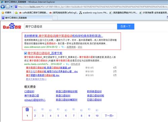Open the 南宁英语口语培训班 pdf document link
This screenshot has width=168, height=122.
pos(48,68)
